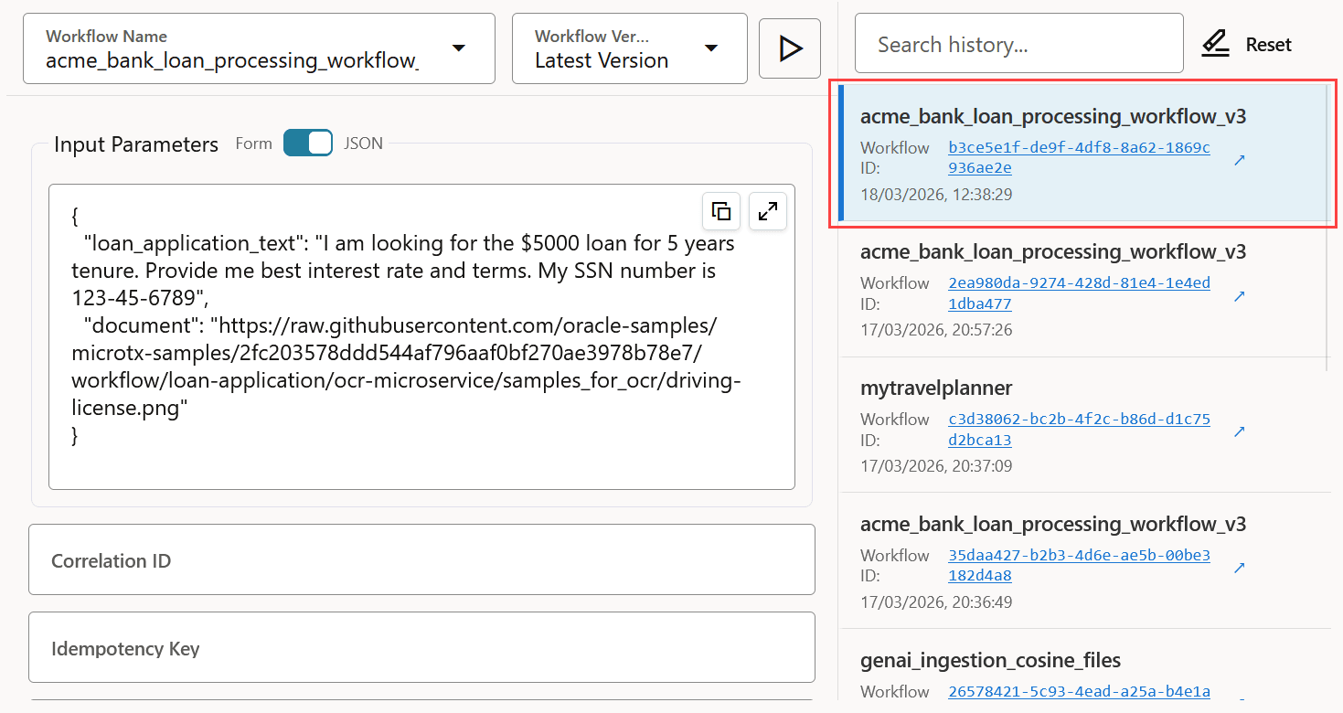Open execution b3ce5e1f in new tab icon

point(1240,160)
